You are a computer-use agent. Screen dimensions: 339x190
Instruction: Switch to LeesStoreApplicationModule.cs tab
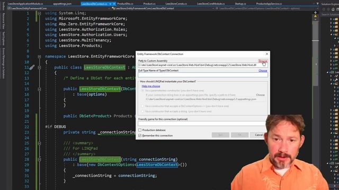[25, 4]
